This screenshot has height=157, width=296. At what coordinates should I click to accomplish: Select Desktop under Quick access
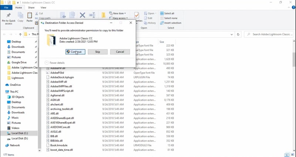pyautogui.click(x=16, y=42)
